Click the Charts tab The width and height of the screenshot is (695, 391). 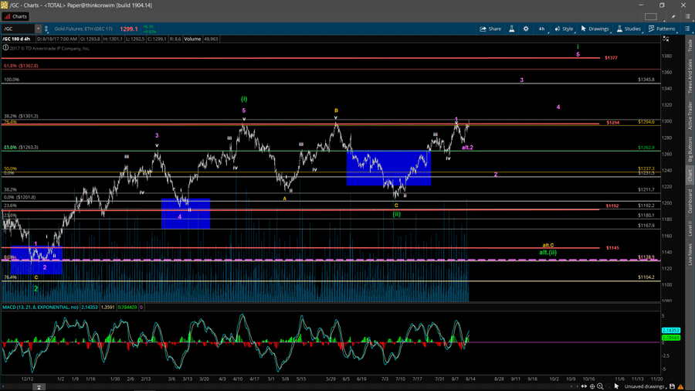coord(15,16)
